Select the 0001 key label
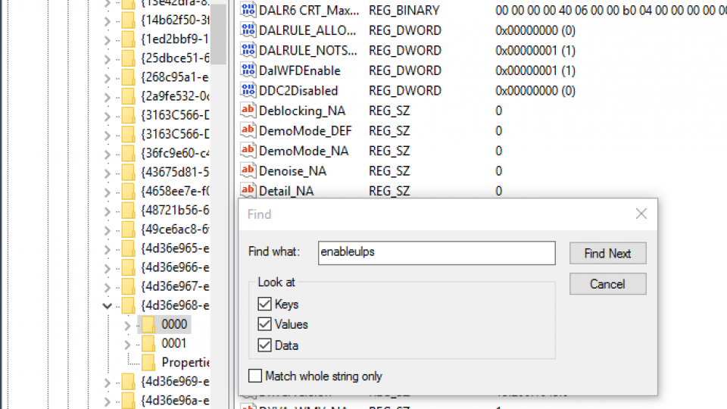The width and height of the screenshot is (727, 409). click(x=174, y=343)
